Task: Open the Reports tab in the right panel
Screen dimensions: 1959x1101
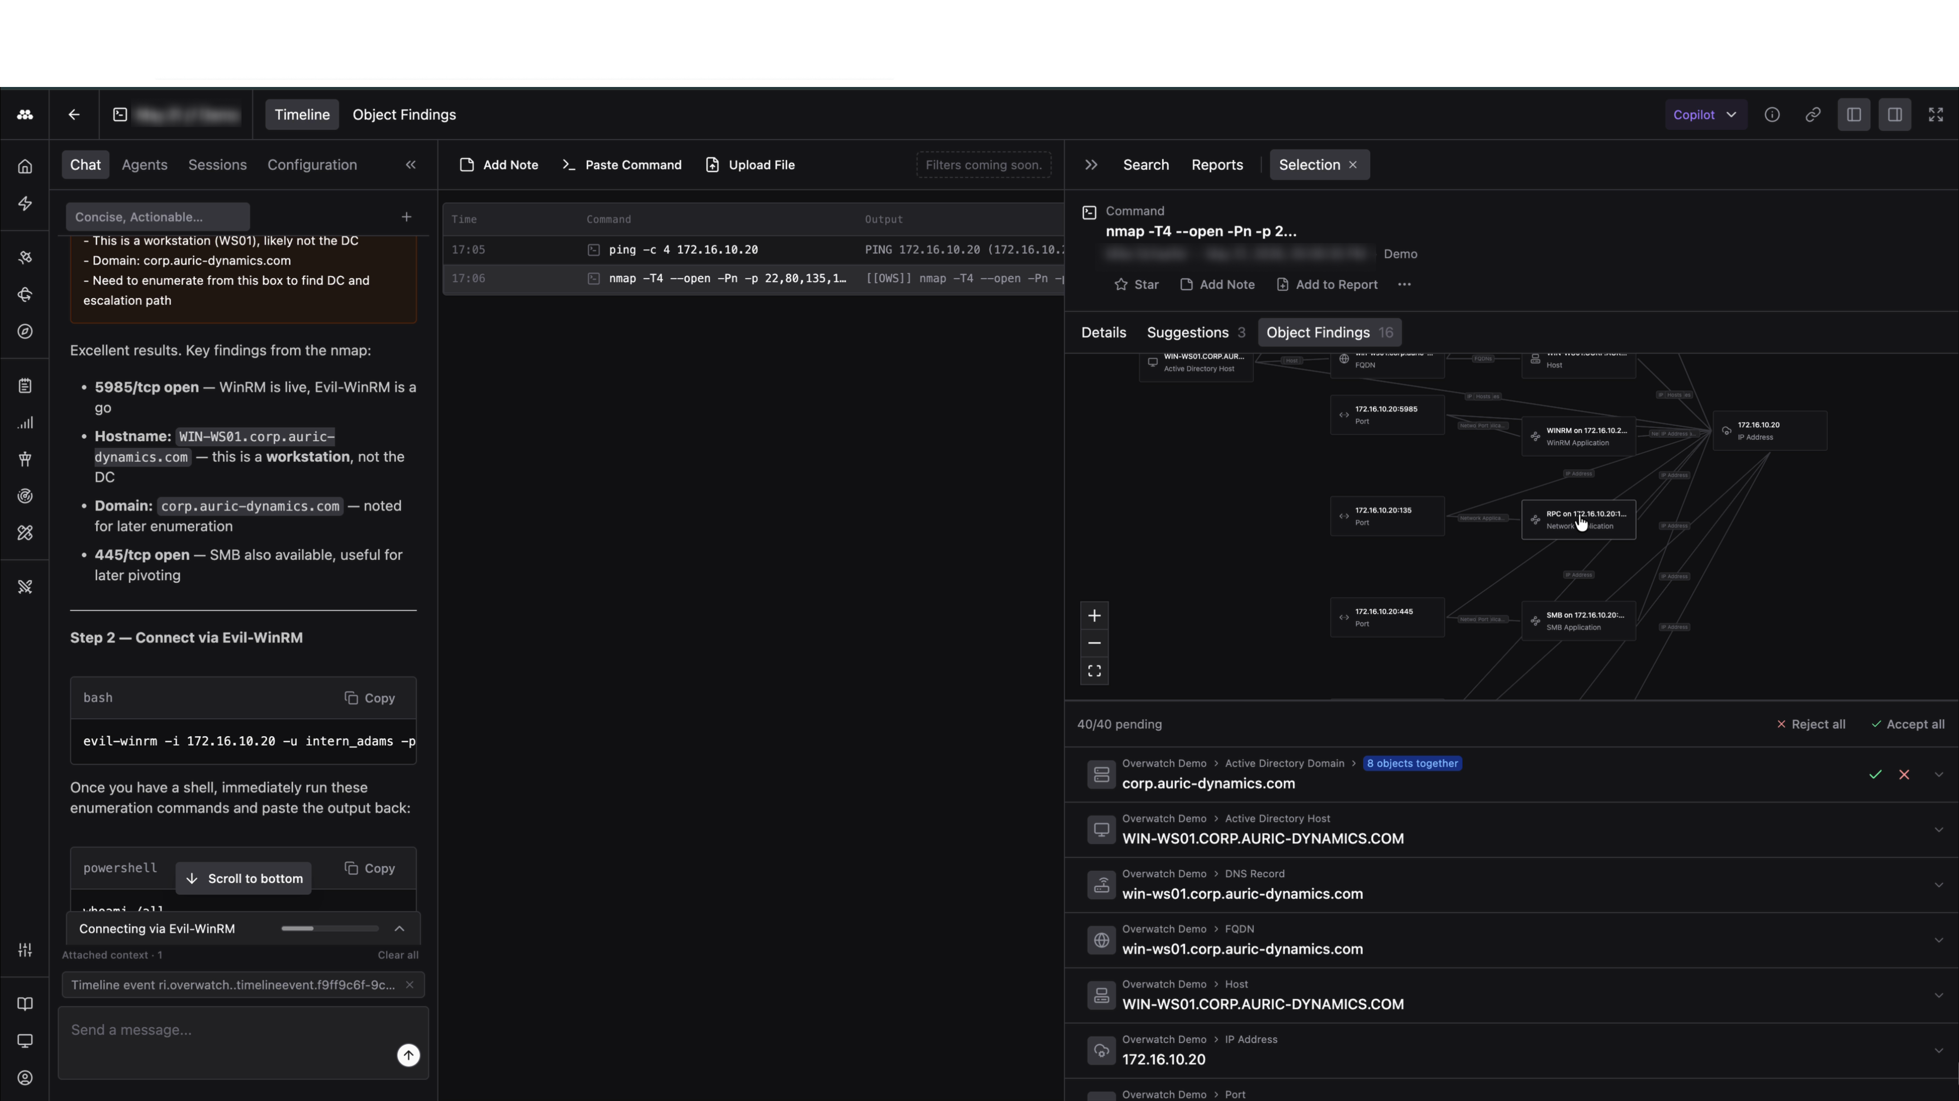Action: (x=1217, y=165)
